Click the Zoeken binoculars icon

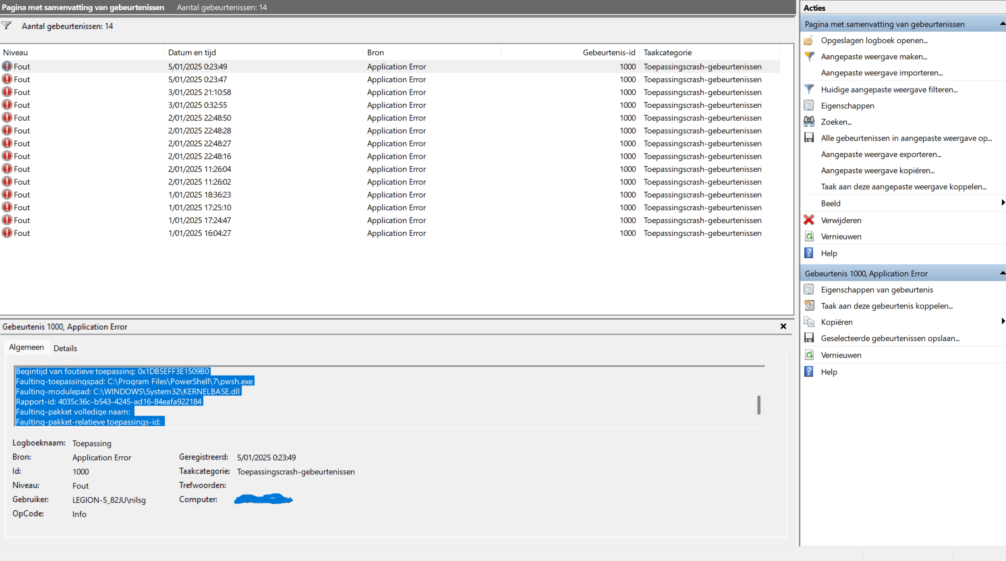click(809, 122)
